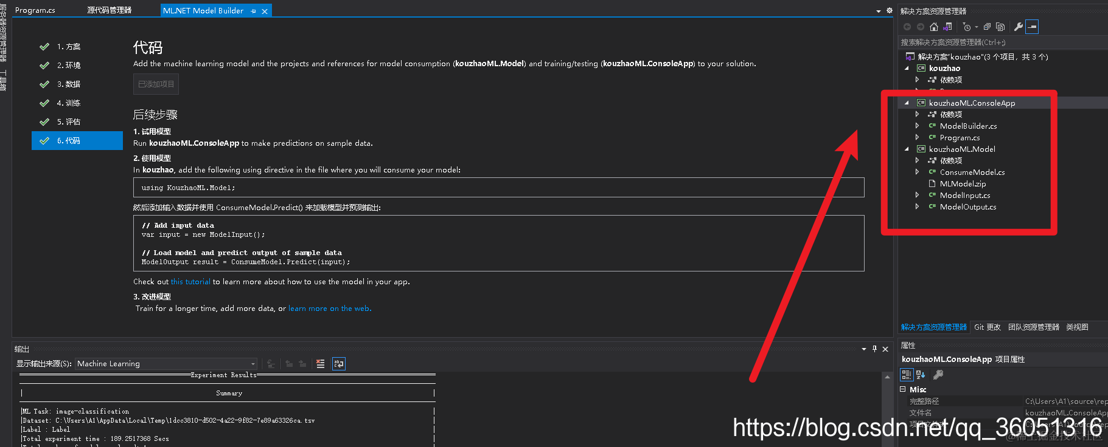Open the pending changes filter dropdown arrow
Viewport: 1108px width, 447px height.
coord(977,27)
